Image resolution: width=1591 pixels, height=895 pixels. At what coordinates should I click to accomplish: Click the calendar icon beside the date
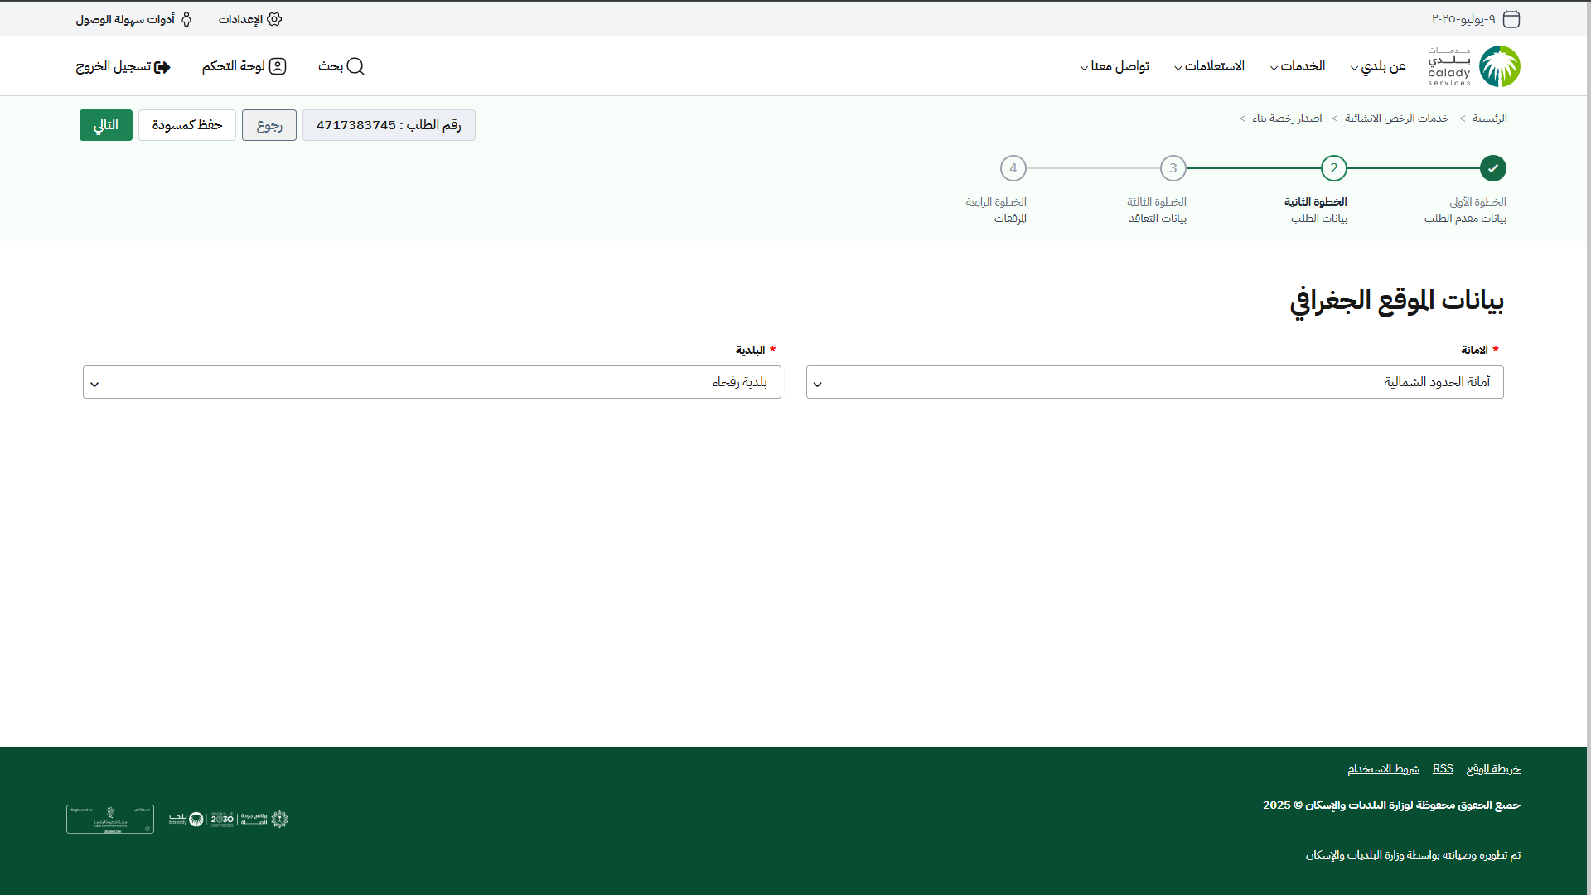pyautogui.click(x=1511, y=19)
